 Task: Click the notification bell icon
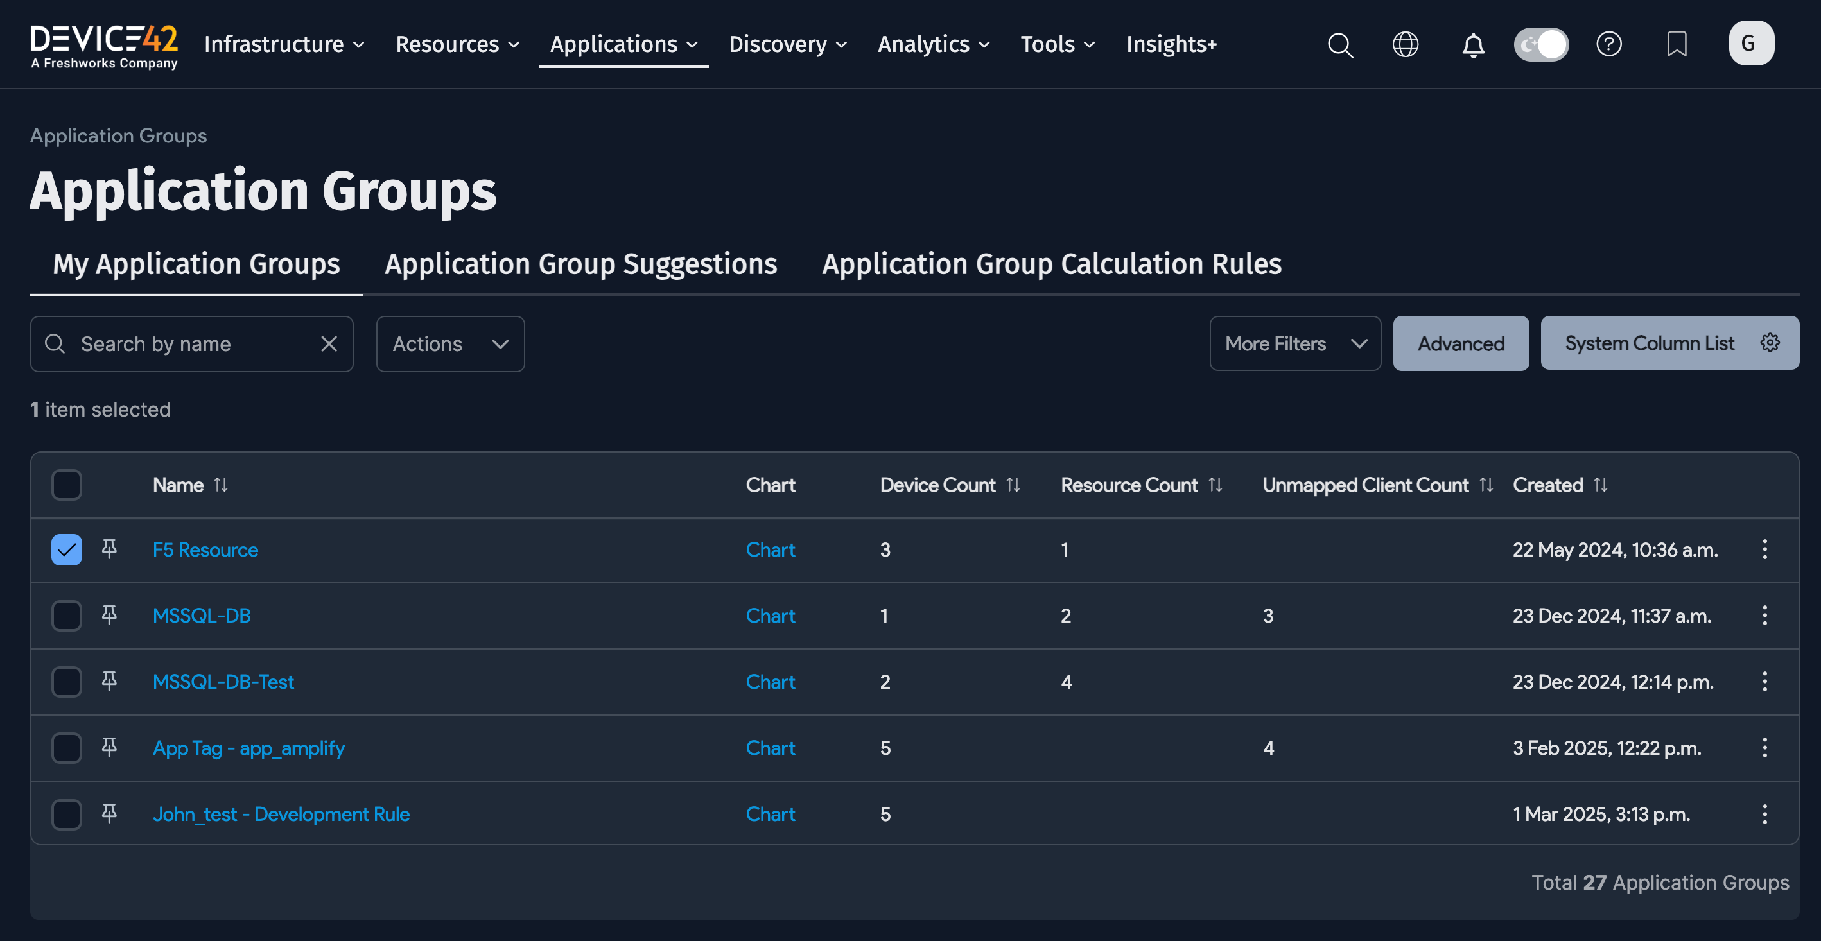click(x=1473, y=44)
